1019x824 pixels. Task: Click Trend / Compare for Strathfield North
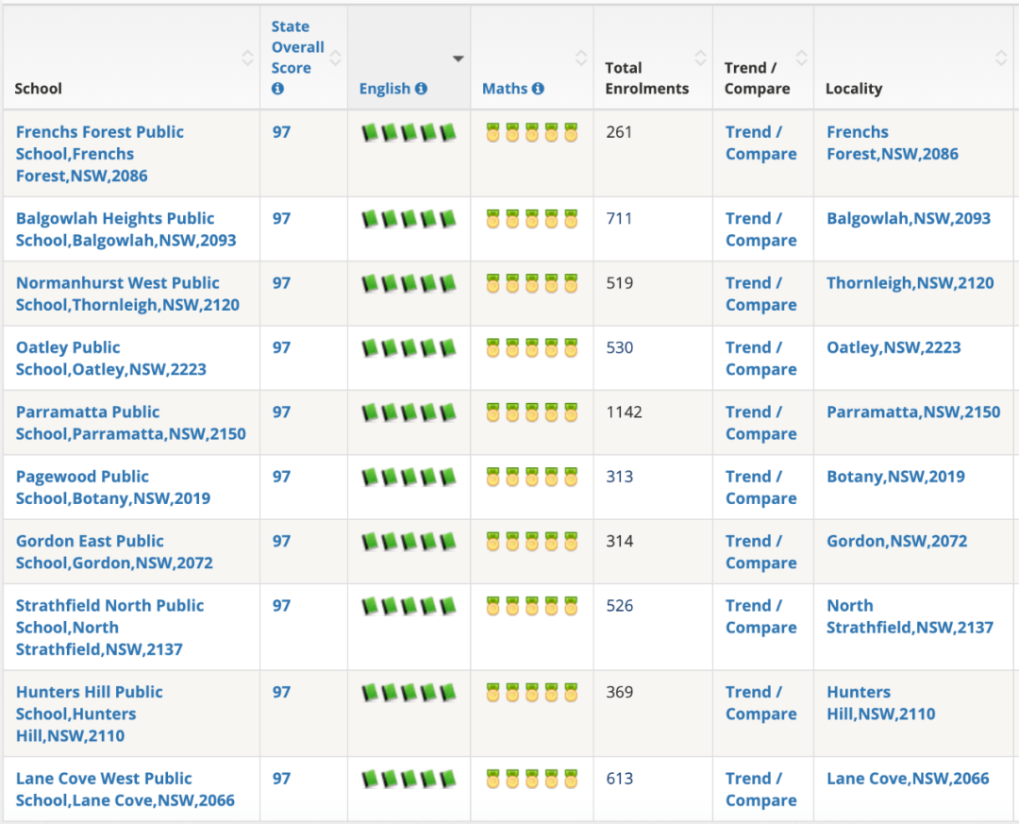pyautogui.click(x=761, y=616)
